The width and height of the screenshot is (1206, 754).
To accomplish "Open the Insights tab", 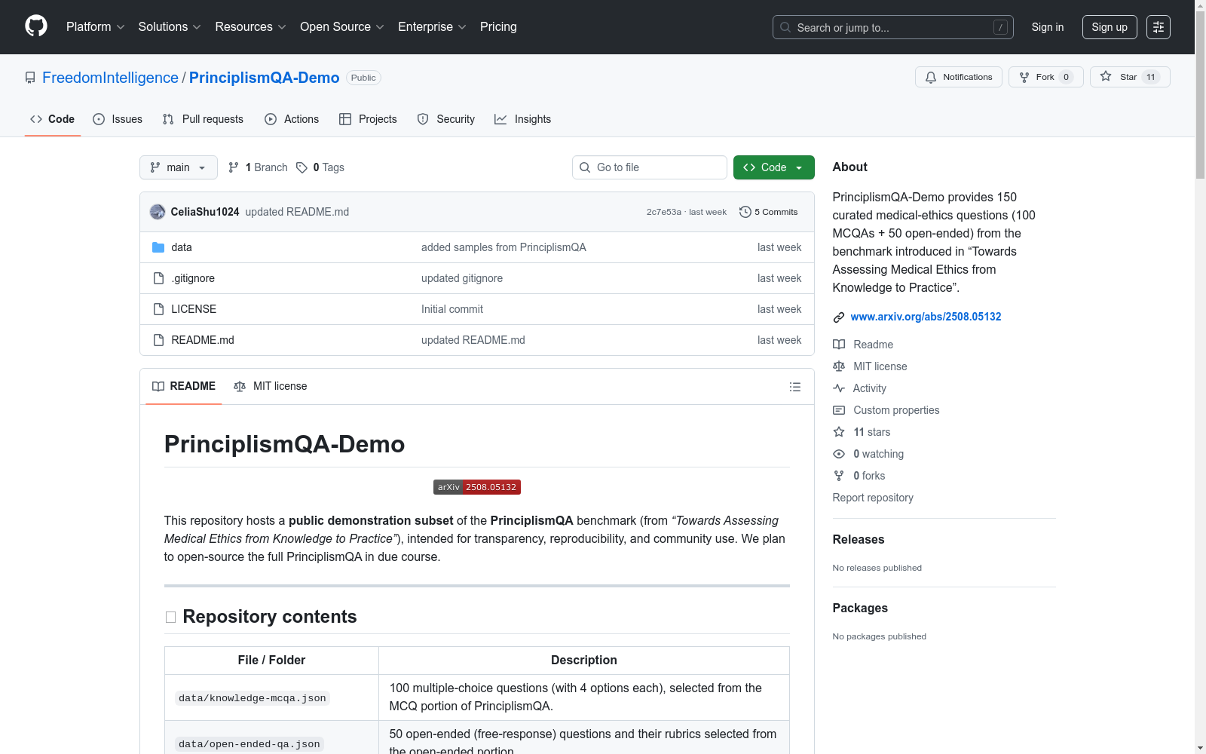I will tap(523, 119).
